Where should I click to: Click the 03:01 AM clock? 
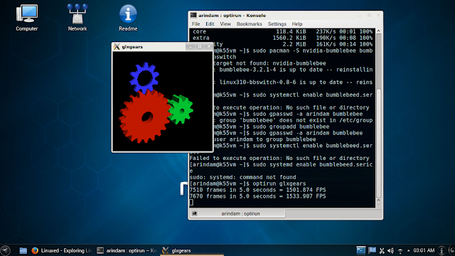click(x=424, y=250)
